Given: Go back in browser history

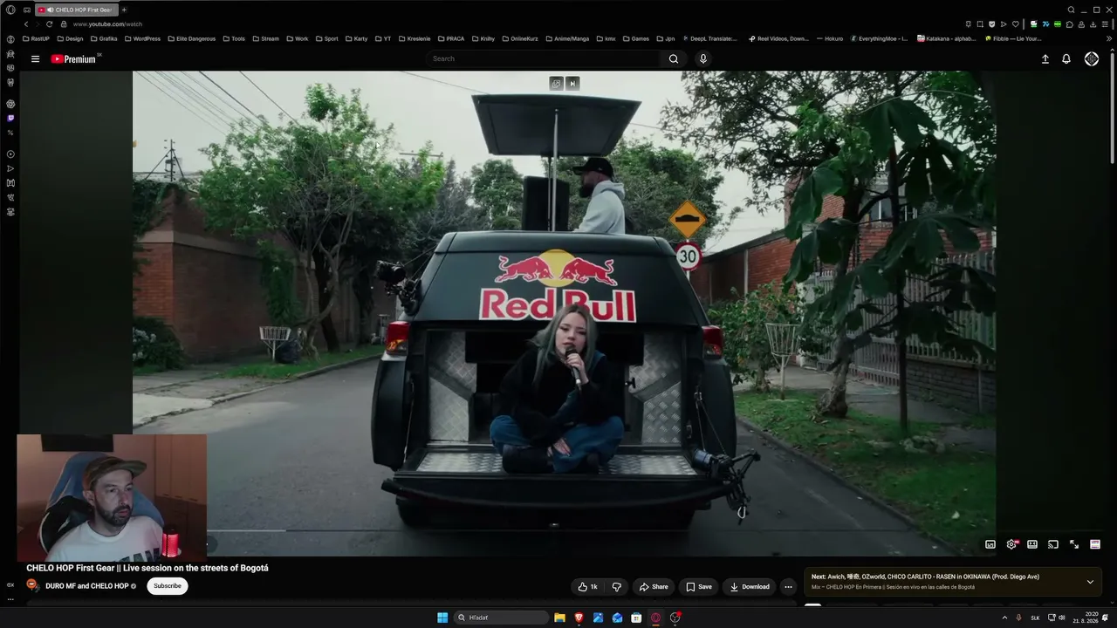Looking at the screenshot, I should [26, 24].
